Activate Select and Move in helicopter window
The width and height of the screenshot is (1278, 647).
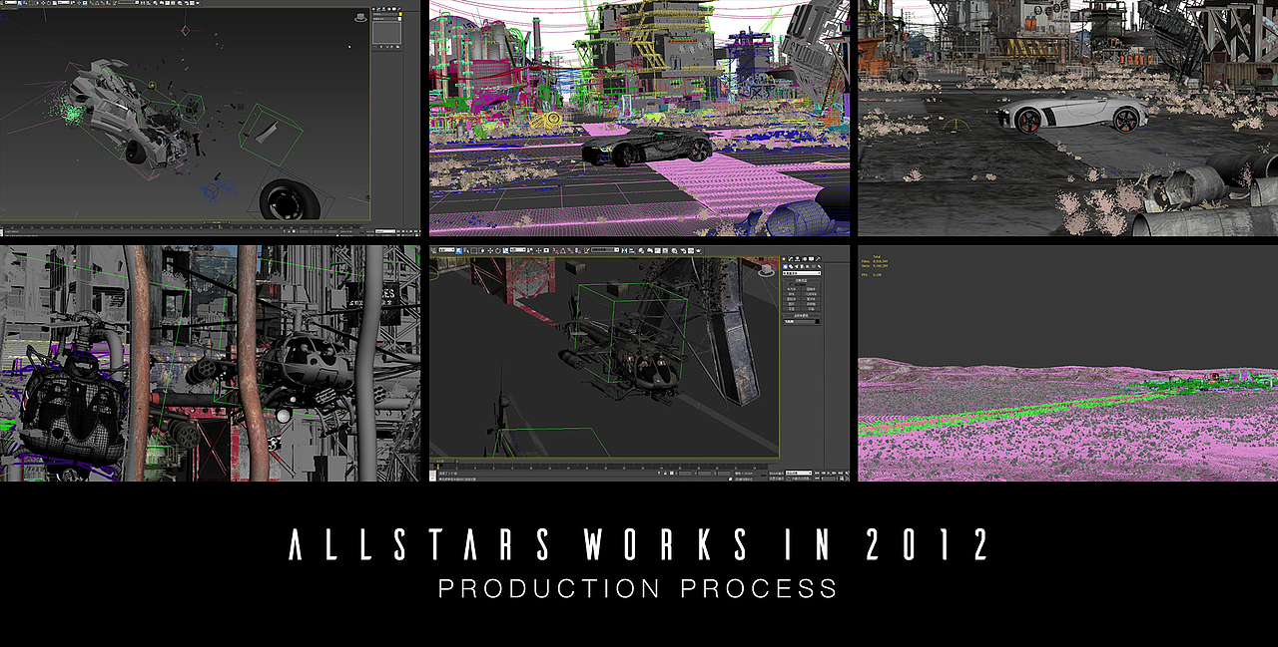490,250
